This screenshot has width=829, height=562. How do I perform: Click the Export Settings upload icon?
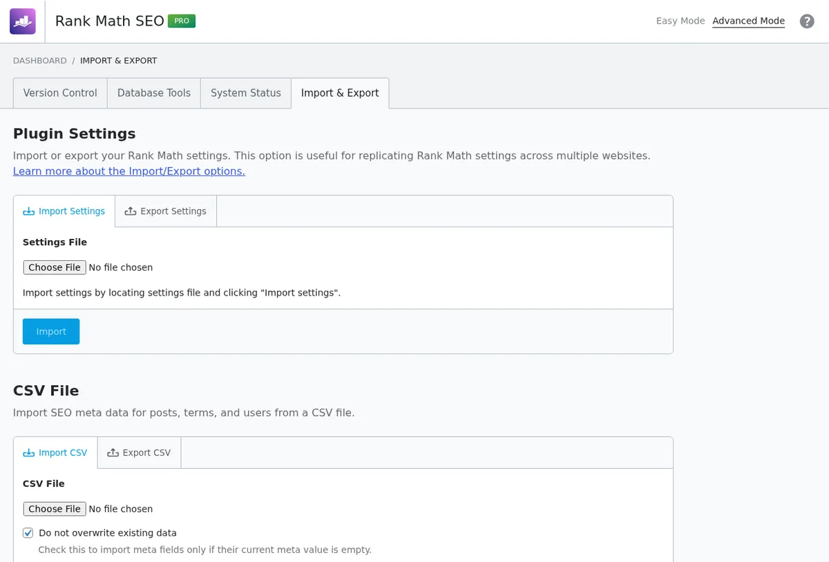pos(130,211)
